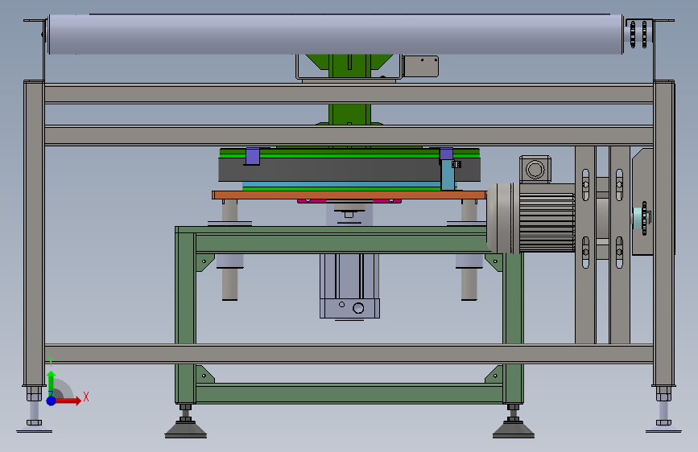Screen dimensions: 698x452
Task: Click the blue Z axis origin ball
Action: 52,401
